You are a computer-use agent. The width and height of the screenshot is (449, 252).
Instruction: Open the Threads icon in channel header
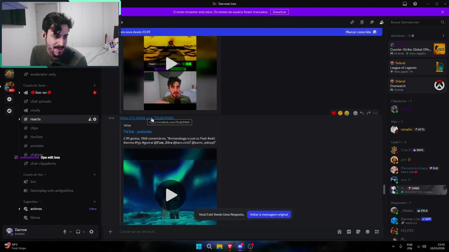click(352, 22)
